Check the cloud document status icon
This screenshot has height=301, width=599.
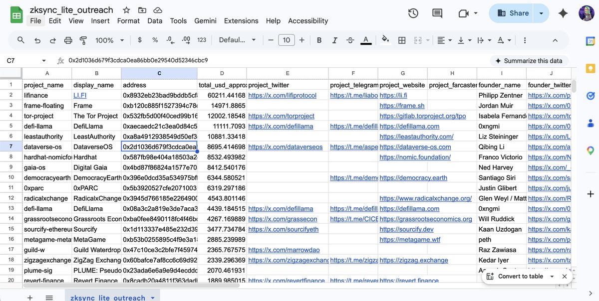(158, 10)
